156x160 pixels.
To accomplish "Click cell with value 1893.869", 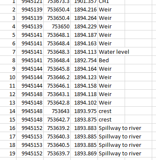I will 84,153.
